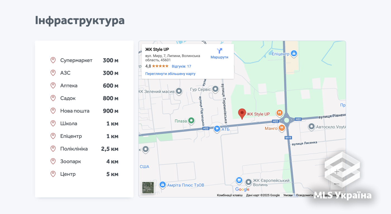391x214 pixels.
Task: Select the blue store marker near Європейський Волинь
Action: click(x=239, y=181)
